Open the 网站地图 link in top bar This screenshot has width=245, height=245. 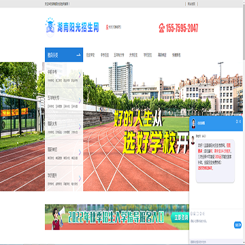coord(191,4)
